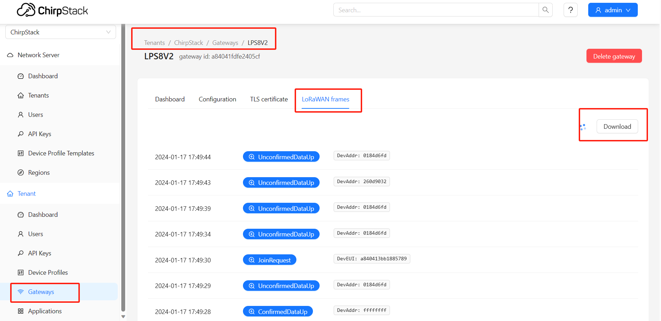This screenshot has width=661, height=321.
Task: Click the Network Server cloud icon
Action: (x=10, y=55)
